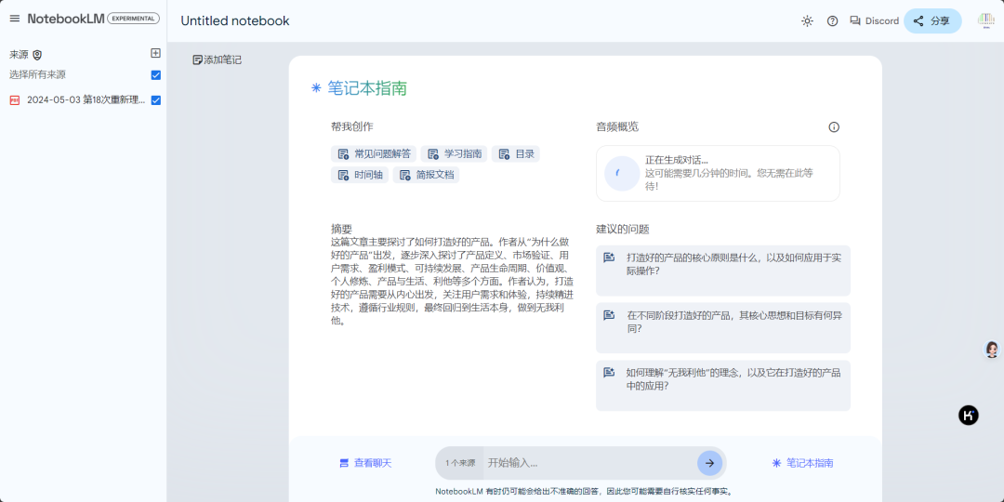Image resolution: width=1004 pixels, height=502 pixels.
Task: Generate a 学习指南 study guide
Action: (455, 154)
